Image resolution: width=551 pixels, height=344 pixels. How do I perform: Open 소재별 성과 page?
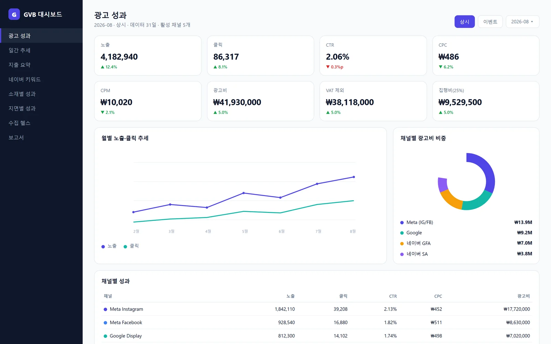41,94
